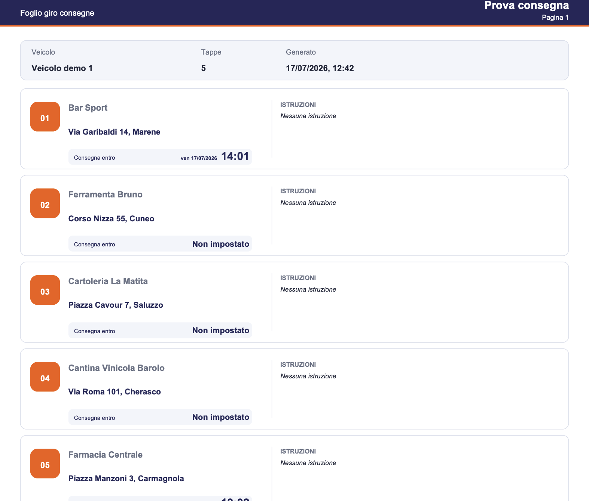The width and height of the screenshot is (589, 501).
Task: Click address Corso Nizza 55, Cuneo
Action: [x=111, y=219]
